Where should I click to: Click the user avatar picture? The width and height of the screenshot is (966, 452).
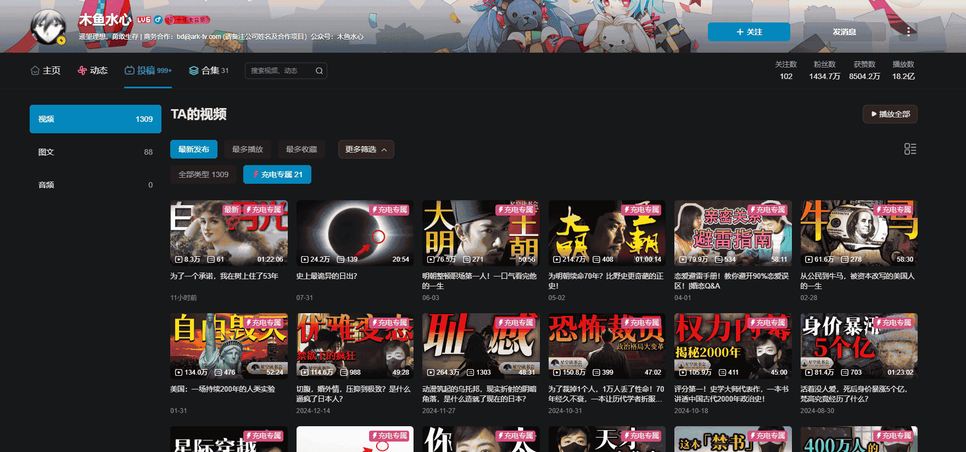48,27
